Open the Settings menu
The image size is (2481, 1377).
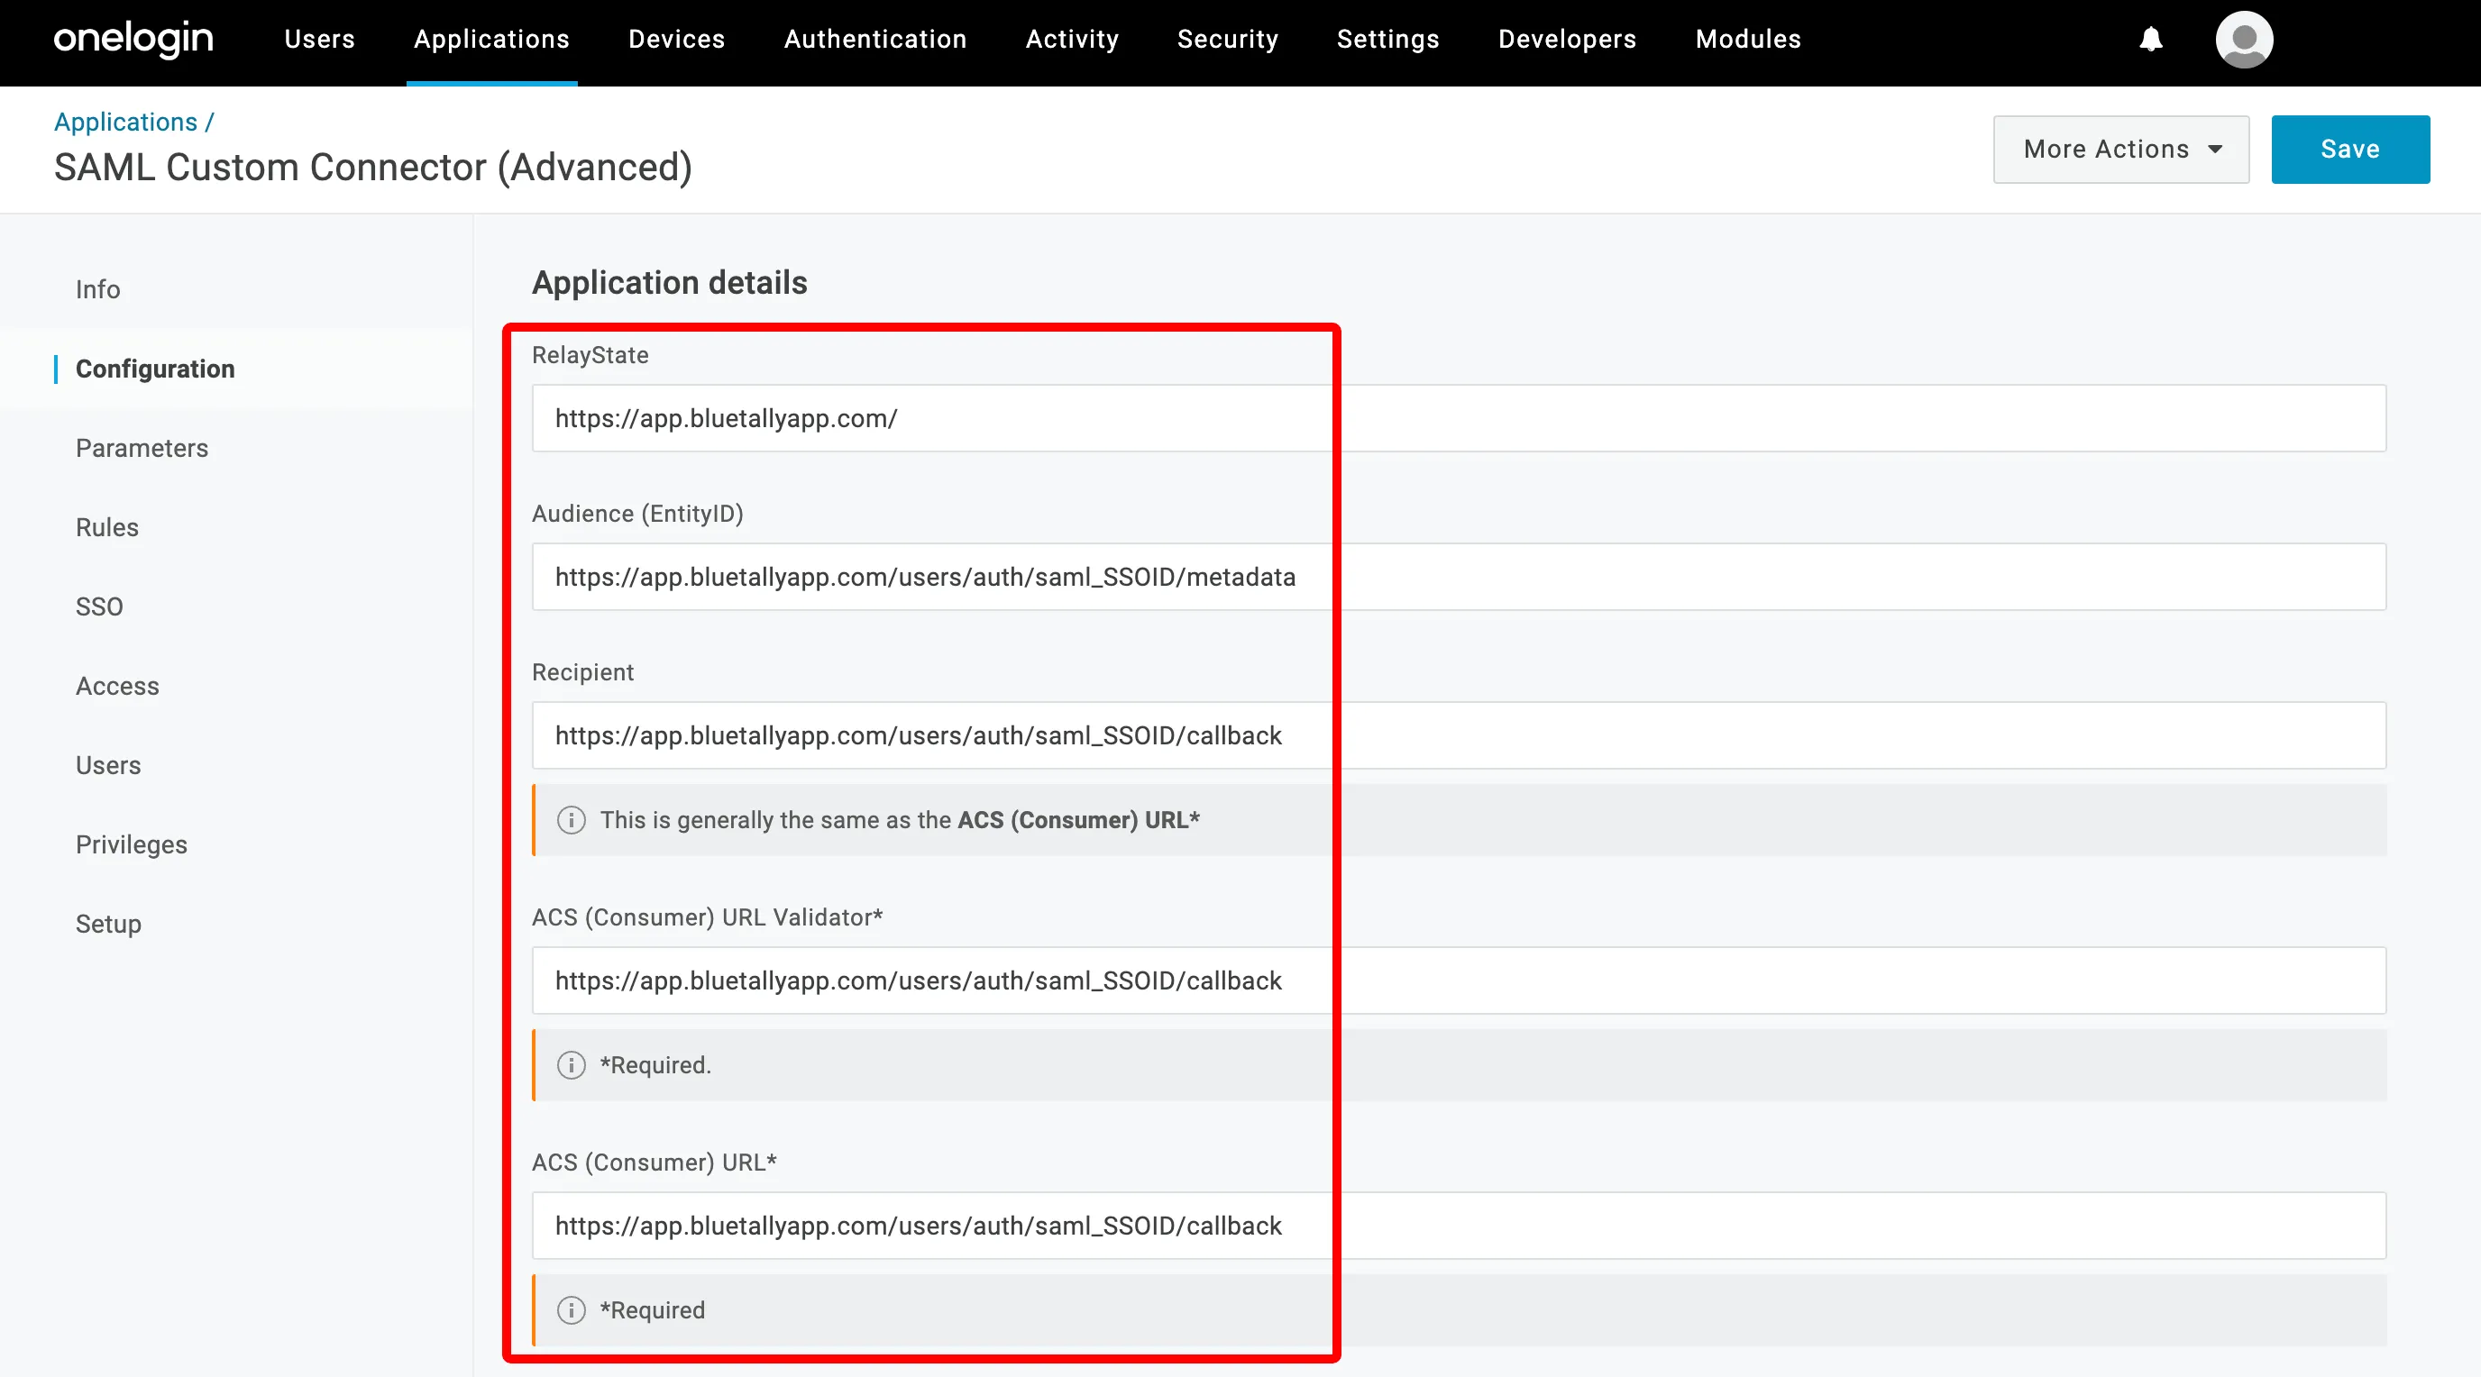click(x=1387, y=40)
